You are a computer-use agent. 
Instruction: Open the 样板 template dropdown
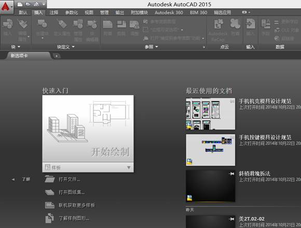pyautogui.click(x=129, y=168)
